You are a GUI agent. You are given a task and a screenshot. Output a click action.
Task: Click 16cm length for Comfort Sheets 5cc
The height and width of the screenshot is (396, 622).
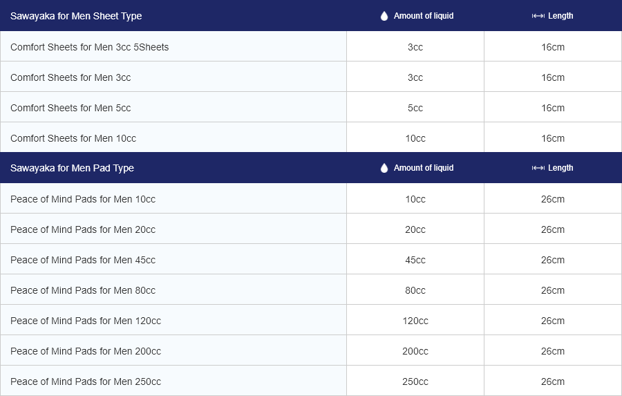[553, 108]
